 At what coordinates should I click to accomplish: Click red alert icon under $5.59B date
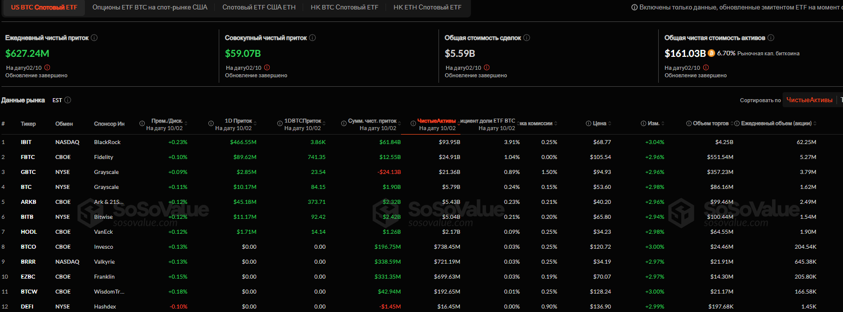487,68
